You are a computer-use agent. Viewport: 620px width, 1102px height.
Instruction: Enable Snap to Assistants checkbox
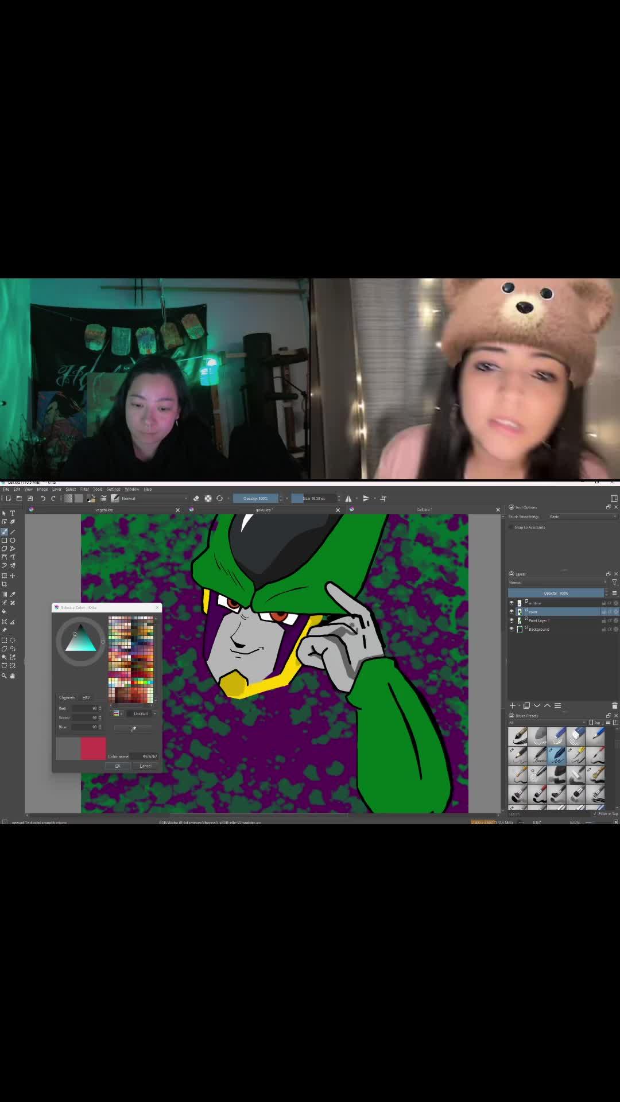(x=511, y=527)
